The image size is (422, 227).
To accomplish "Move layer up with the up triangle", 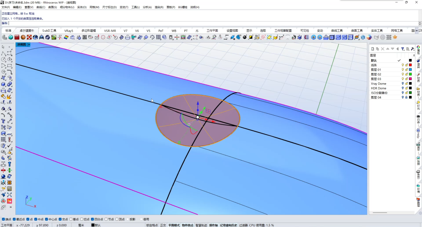I will (x=388, y=49).
